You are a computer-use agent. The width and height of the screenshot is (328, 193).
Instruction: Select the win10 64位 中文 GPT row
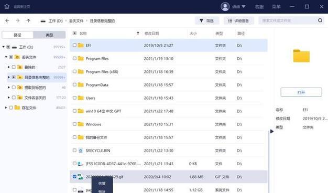tap(168, 111)
